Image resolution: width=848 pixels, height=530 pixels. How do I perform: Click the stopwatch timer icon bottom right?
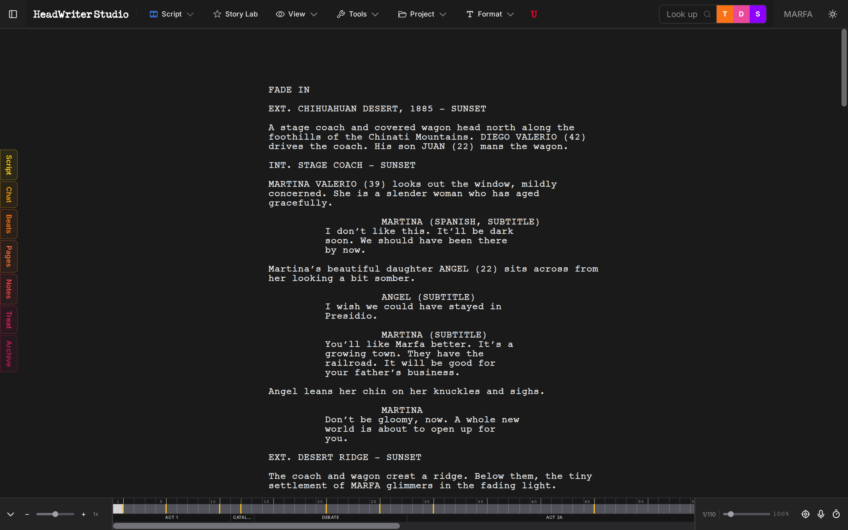[x=837, y=514]
